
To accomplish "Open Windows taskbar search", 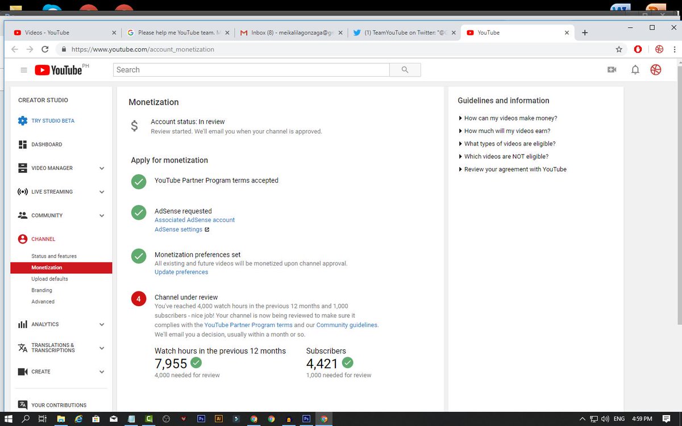I will click(x=26, y=419).
